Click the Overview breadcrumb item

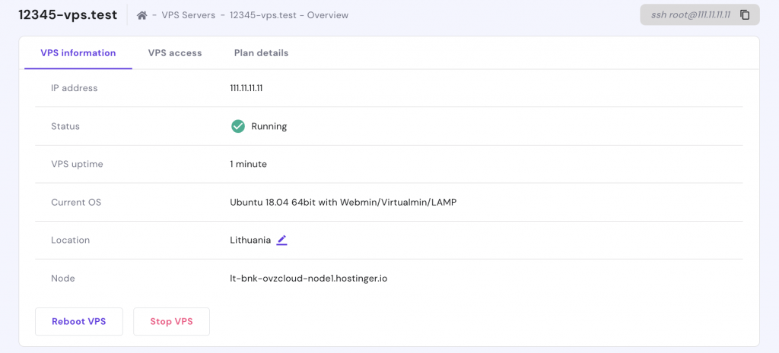(328, 15)
